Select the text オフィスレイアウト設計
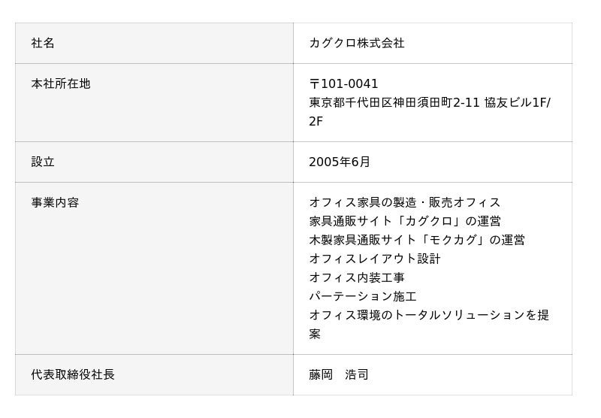 pyautogui.click(x=374, y=259)
